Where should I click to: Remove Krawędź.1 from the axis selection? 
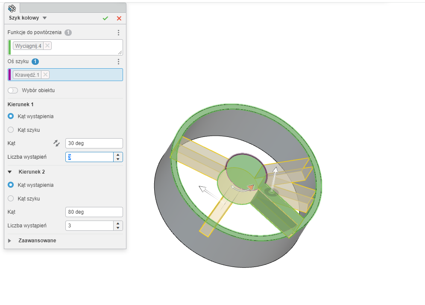tap(45, 75)
